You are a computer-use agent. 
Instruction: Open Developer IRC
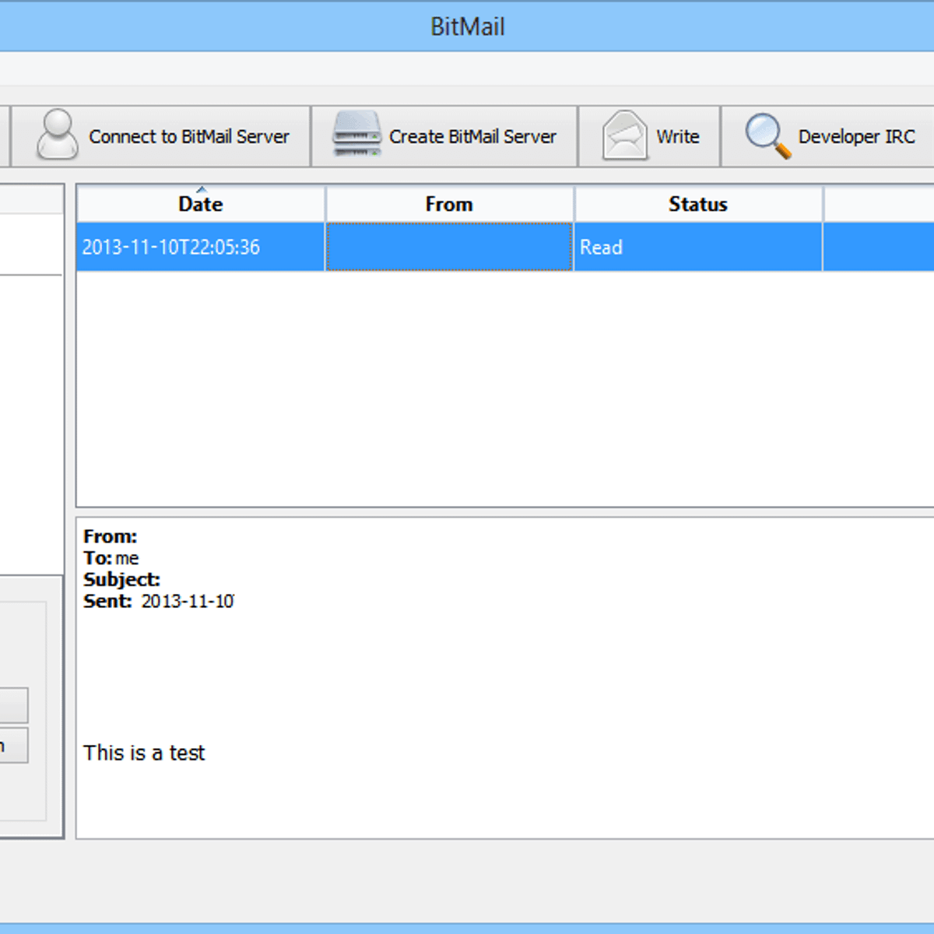[x=828, y=136]
